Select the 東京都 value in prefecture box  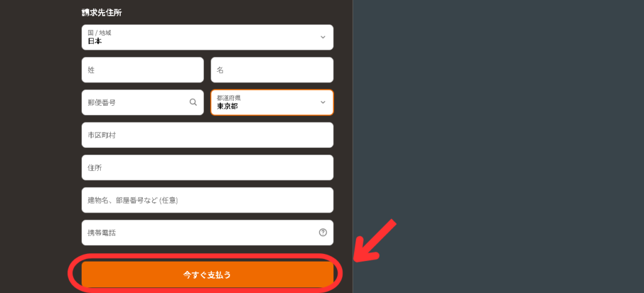click(227, 106)
